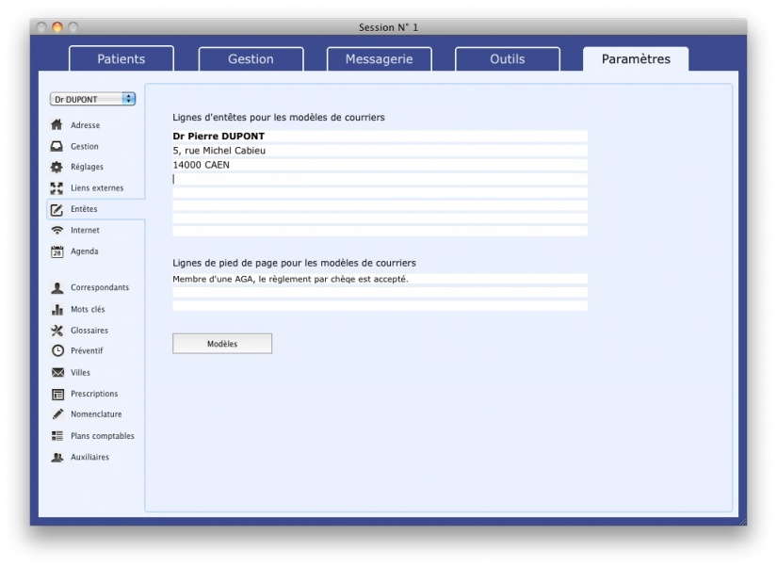
Task: Select the Préventif sidebar label
Action: pos(87,351)
